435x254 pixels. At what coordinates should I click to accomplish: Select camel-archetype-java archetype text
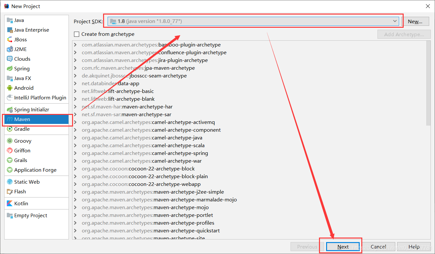(177, 138)
